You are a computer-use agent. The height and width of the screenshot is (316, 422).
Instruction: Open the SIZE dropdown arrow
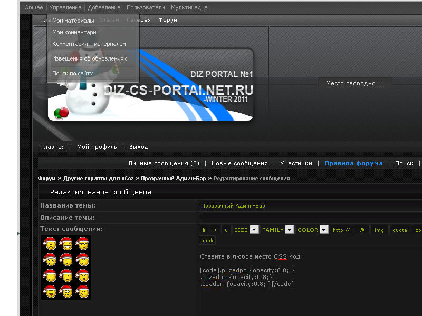254,230
